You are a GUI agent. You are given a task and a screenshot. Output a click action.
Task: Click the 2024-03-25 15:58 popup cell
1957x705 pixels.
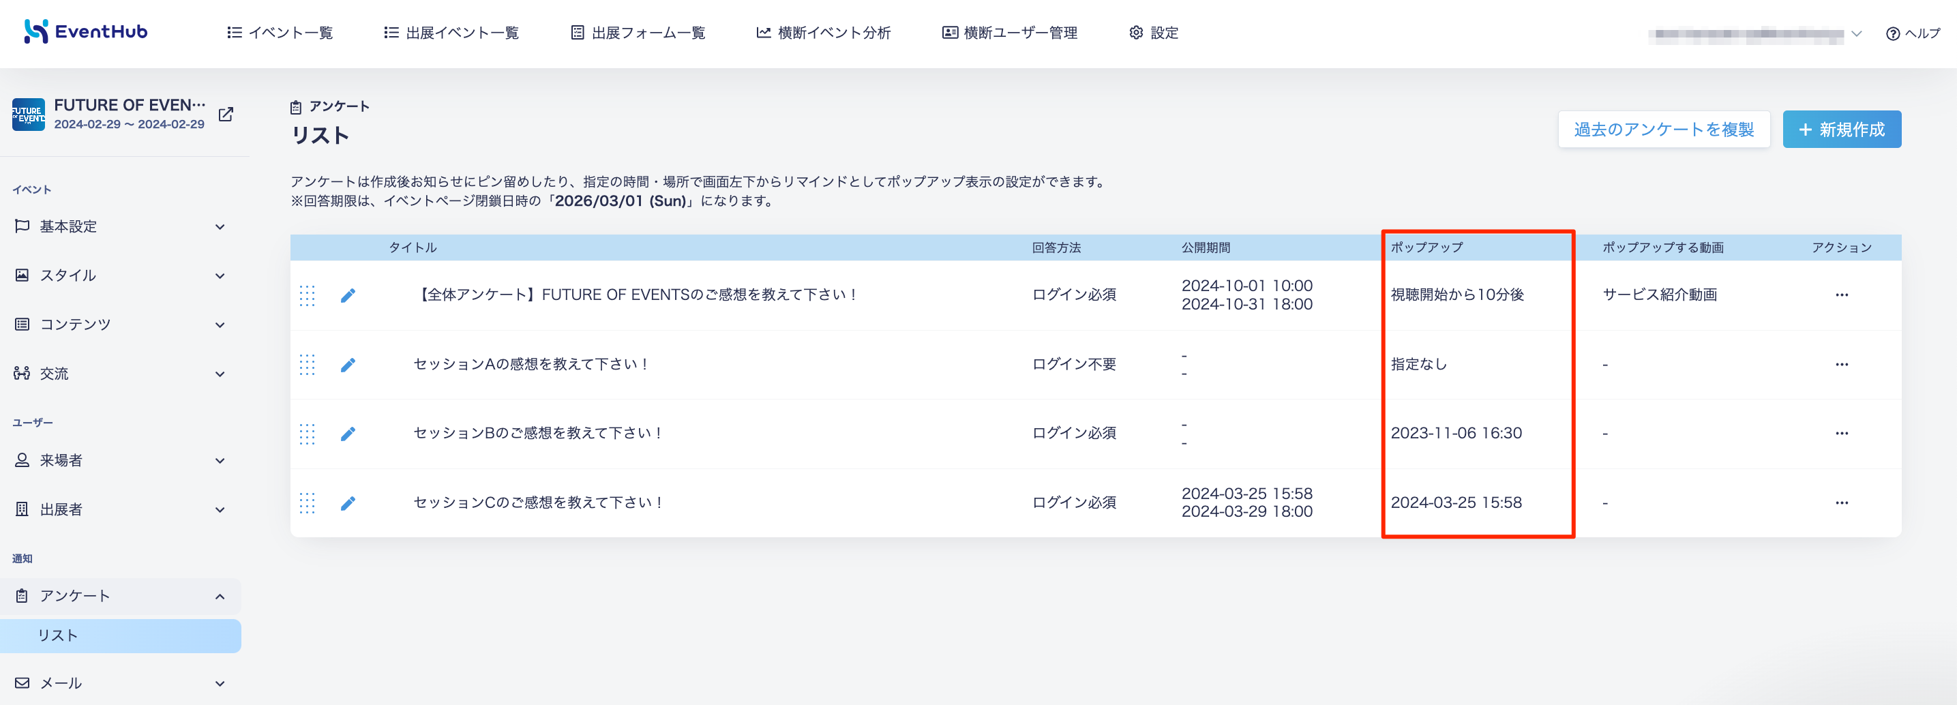(x=1456, y=503)
